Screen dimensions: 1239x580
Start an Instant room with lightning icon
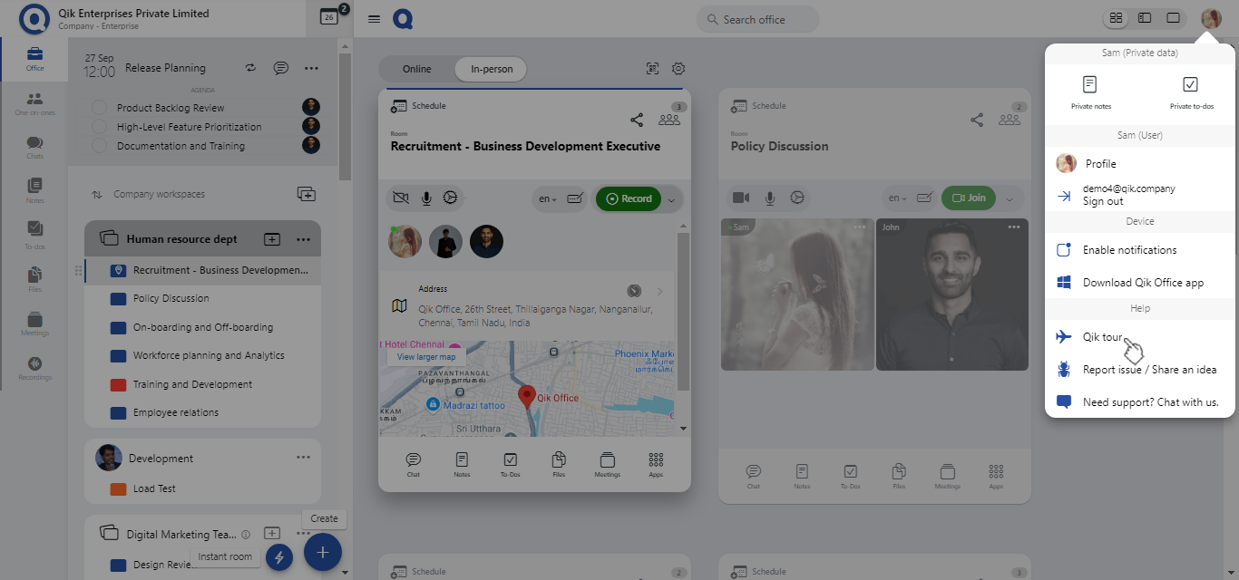tap(279, 557)
